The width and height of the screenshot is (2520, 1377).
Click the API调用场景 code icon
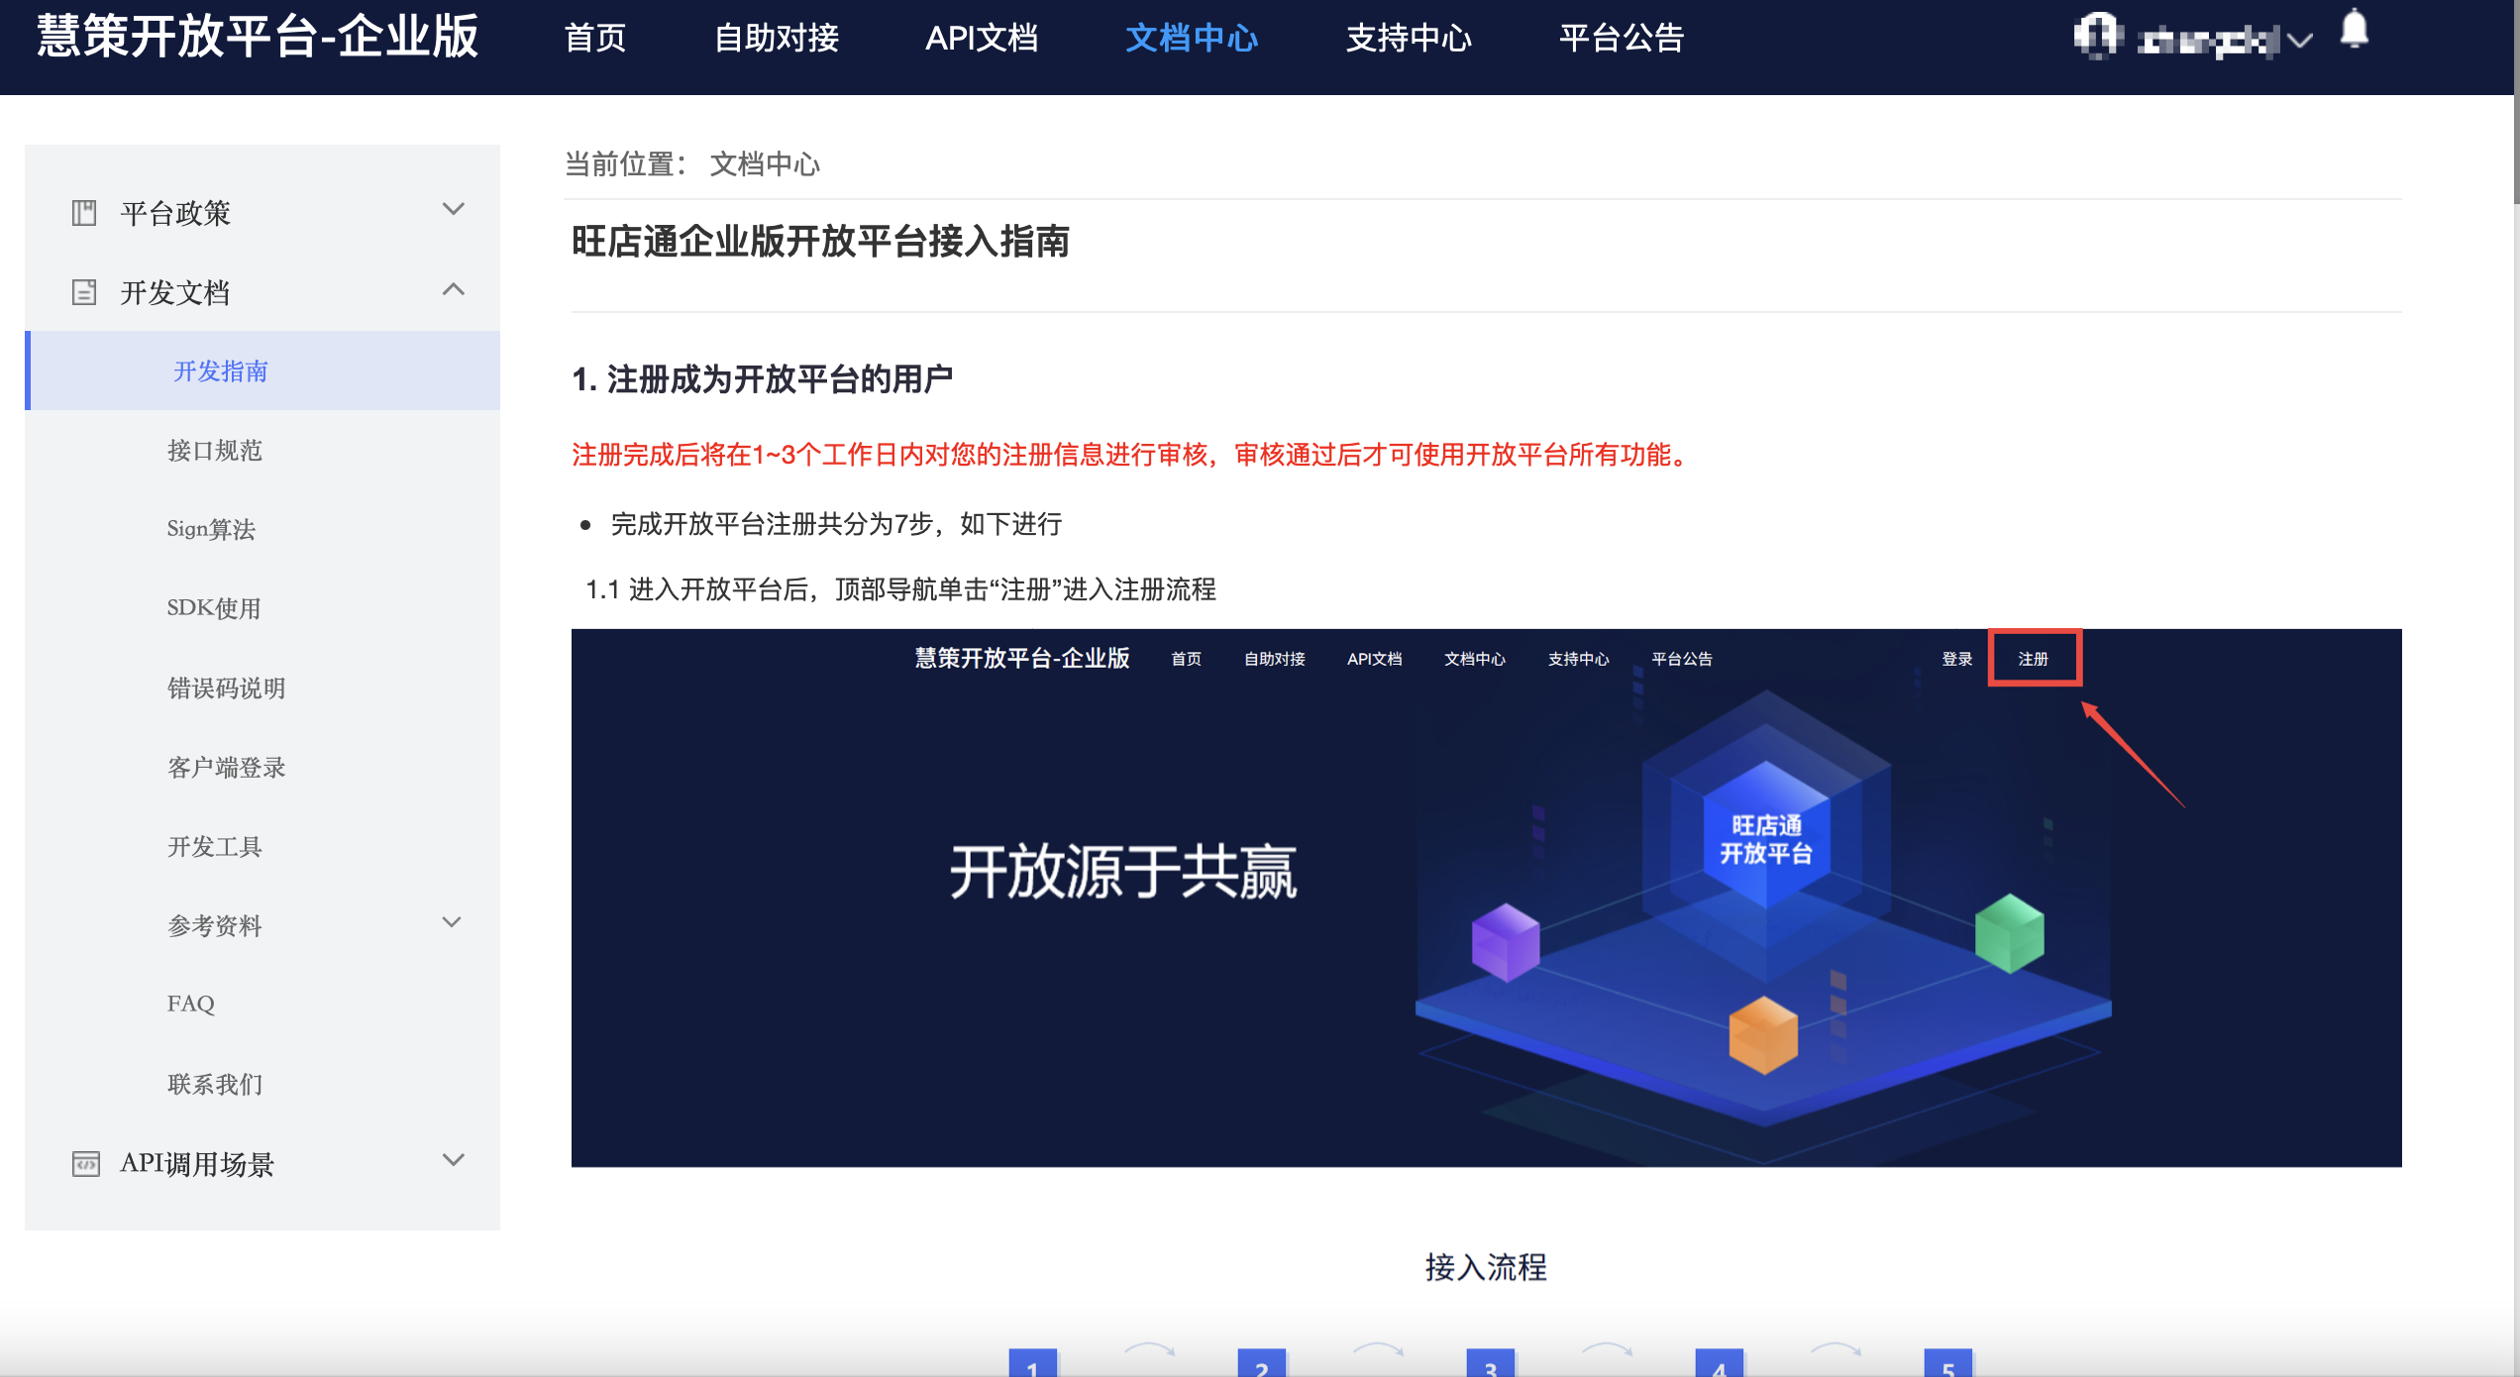pyautogui.click(x=86, y=1163)
